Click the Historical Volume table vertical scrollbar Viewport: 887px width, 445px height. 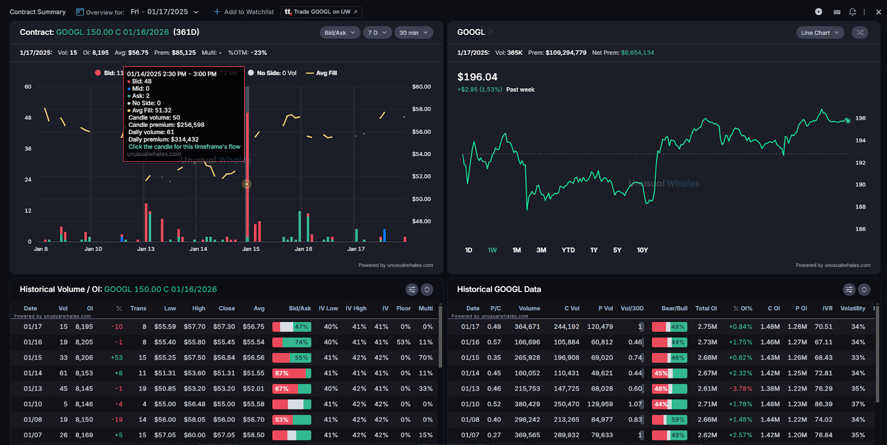440,338
